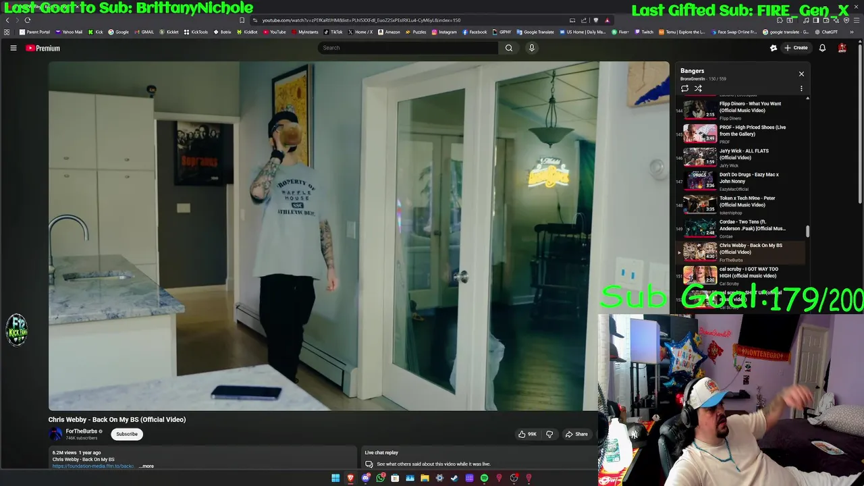The width and height of the screenshot is (864, 486).
Task: Open Discord from the taskbar
Action: pos(365,478)
